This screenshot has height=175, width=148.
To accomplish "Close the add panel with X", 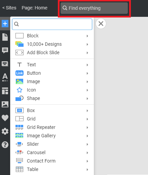I will tap(101, 24).
